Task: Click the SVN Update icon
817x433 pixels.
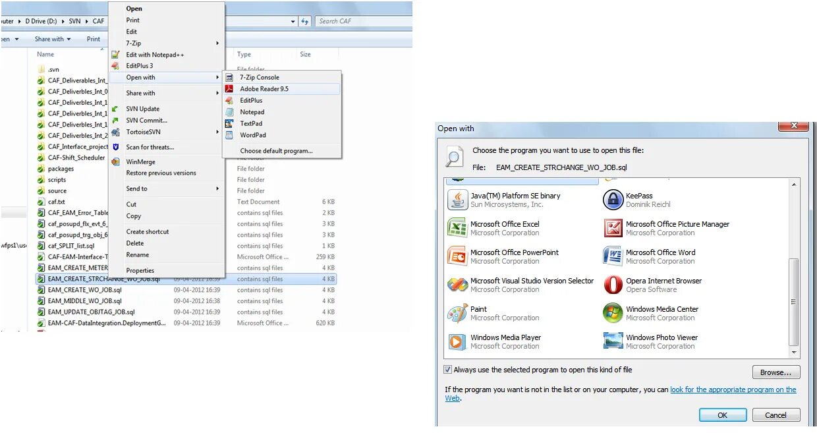Action: click(x=115, y=109)
